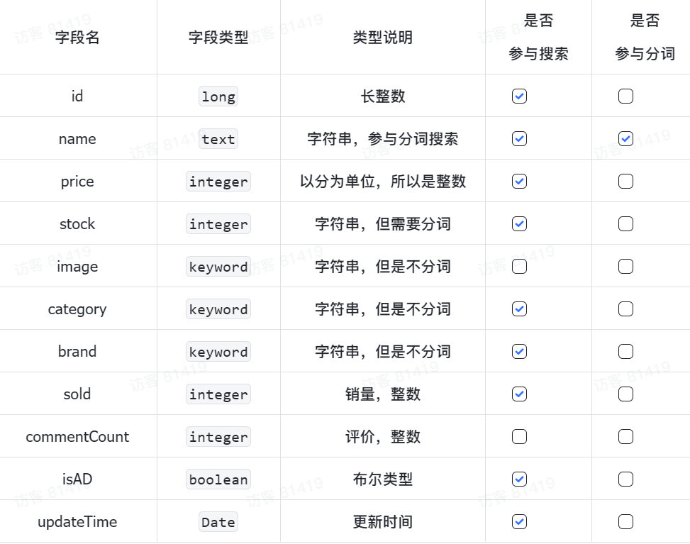Disable the search checkbox for sold field
The image size is (690, 544).
(519, 394)
